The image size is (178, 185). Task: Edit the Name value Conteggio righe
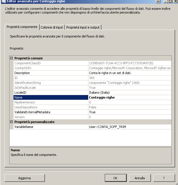click(x=130, y=97)
